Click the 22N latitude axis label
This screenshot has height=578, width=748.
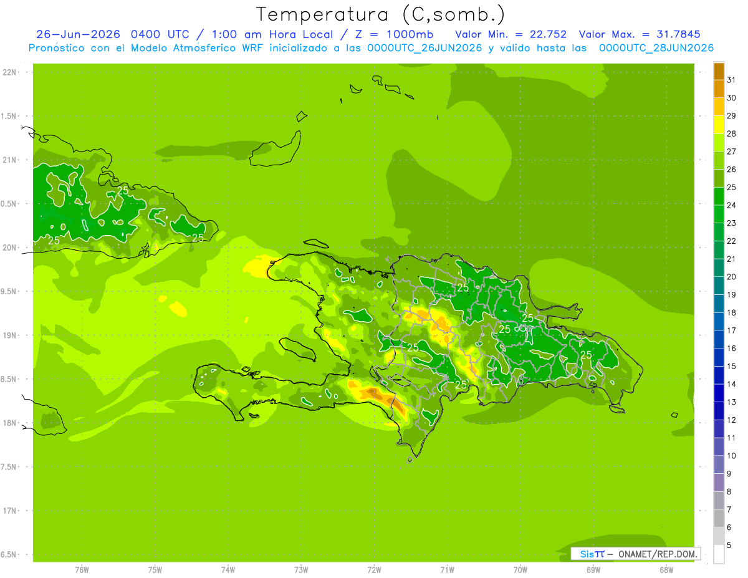[x=9, y=72]
